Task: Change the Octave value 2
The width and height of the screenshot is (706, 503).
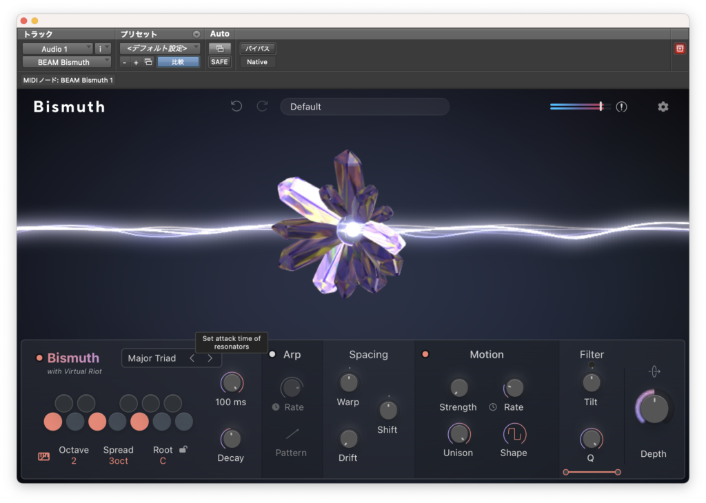Action: (73, 461)
